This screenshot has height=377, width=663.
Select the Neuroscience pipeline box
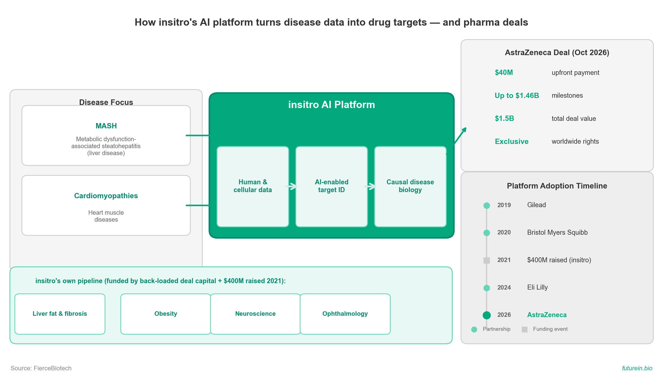tap(256, 314)
